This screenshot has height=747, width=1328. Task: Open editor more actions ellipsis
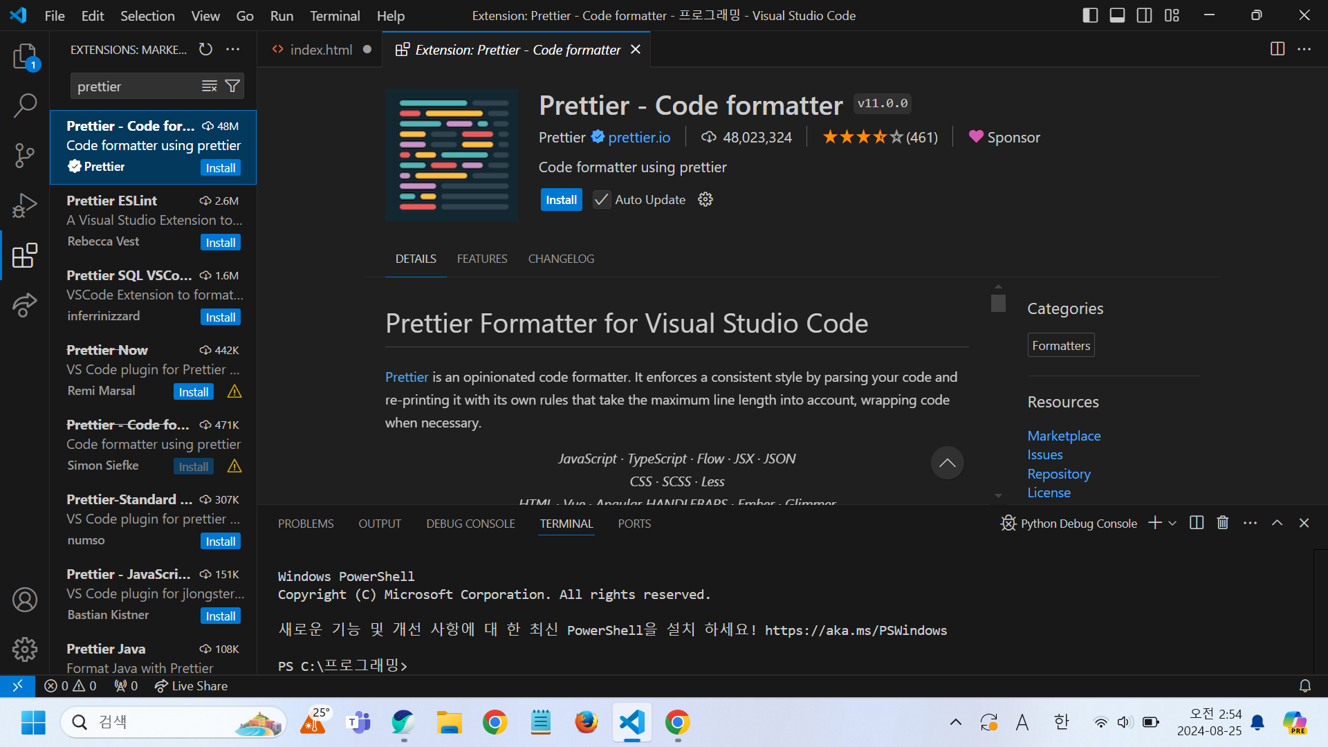coord(1304,49)
